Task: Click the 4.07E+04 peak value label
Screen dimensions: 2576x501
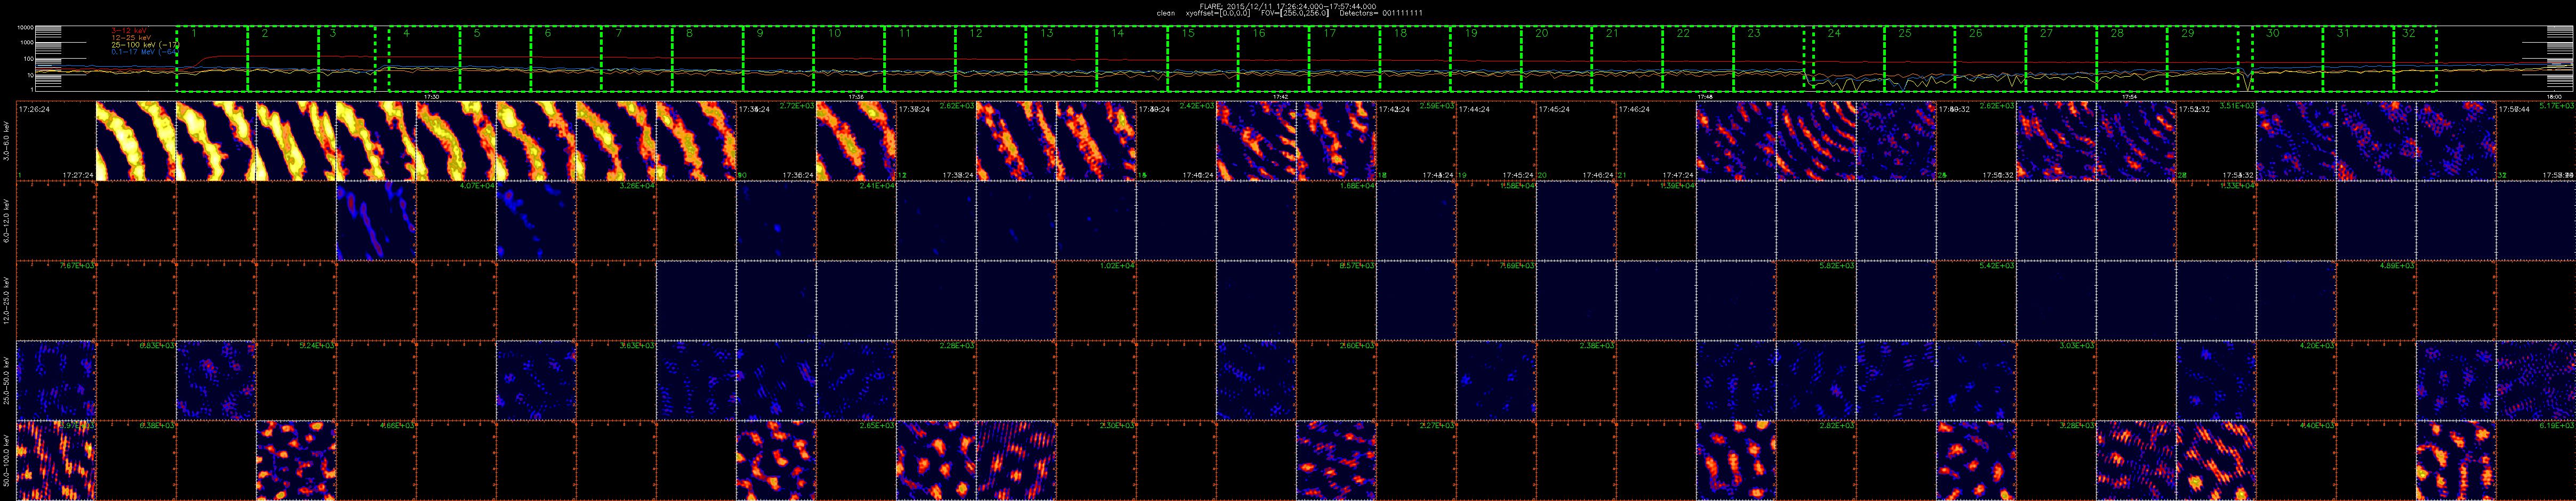Action: coord(477,186)
